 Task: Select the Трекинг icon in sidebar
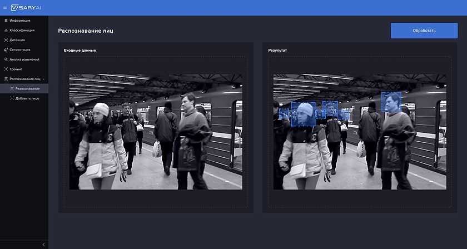(6, 69)
